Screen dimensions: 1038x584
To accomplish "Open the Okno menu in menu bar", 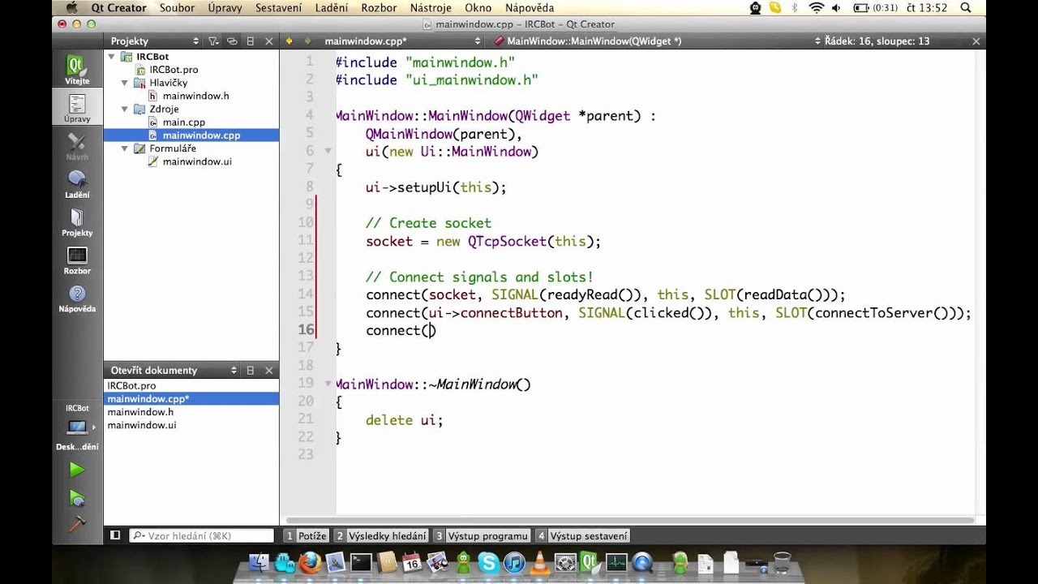I will click(x=478, y=8).
